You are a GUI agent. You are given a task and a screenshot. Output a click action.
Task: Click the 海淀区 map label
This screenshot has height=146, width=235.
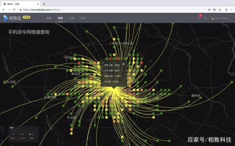[76, 74]
